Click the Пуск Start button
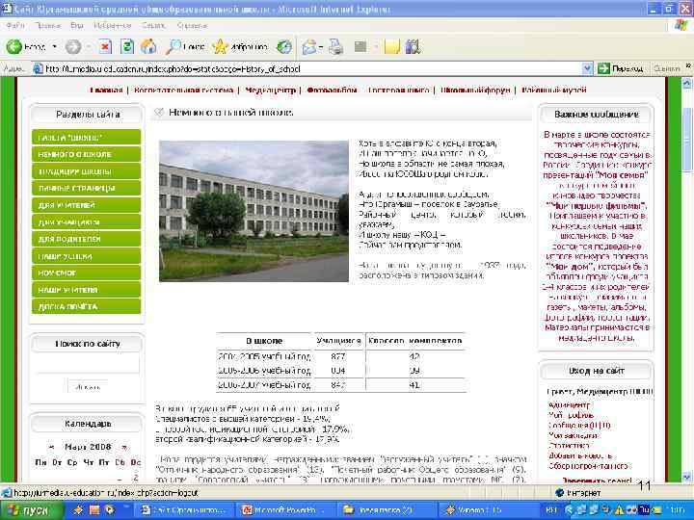This screenshot has height=520, width=694. click(31, 509)
